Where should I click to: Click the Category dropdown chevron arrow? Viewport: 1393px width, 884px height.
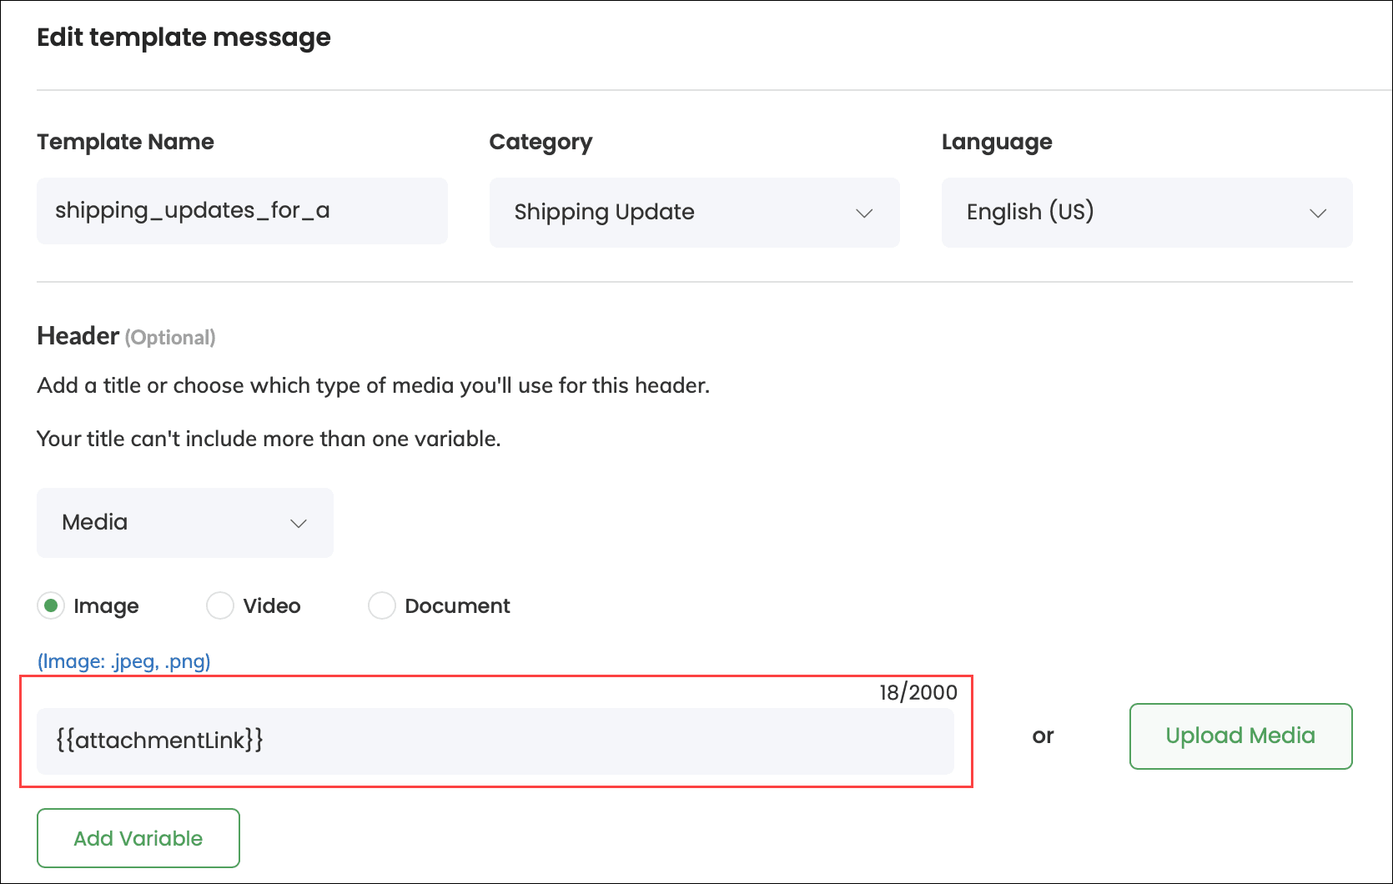(865, 213)
